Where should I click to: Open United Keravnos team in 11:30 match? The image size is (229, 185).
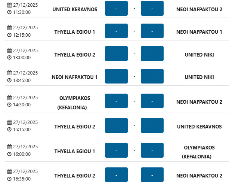coord(75,9)
